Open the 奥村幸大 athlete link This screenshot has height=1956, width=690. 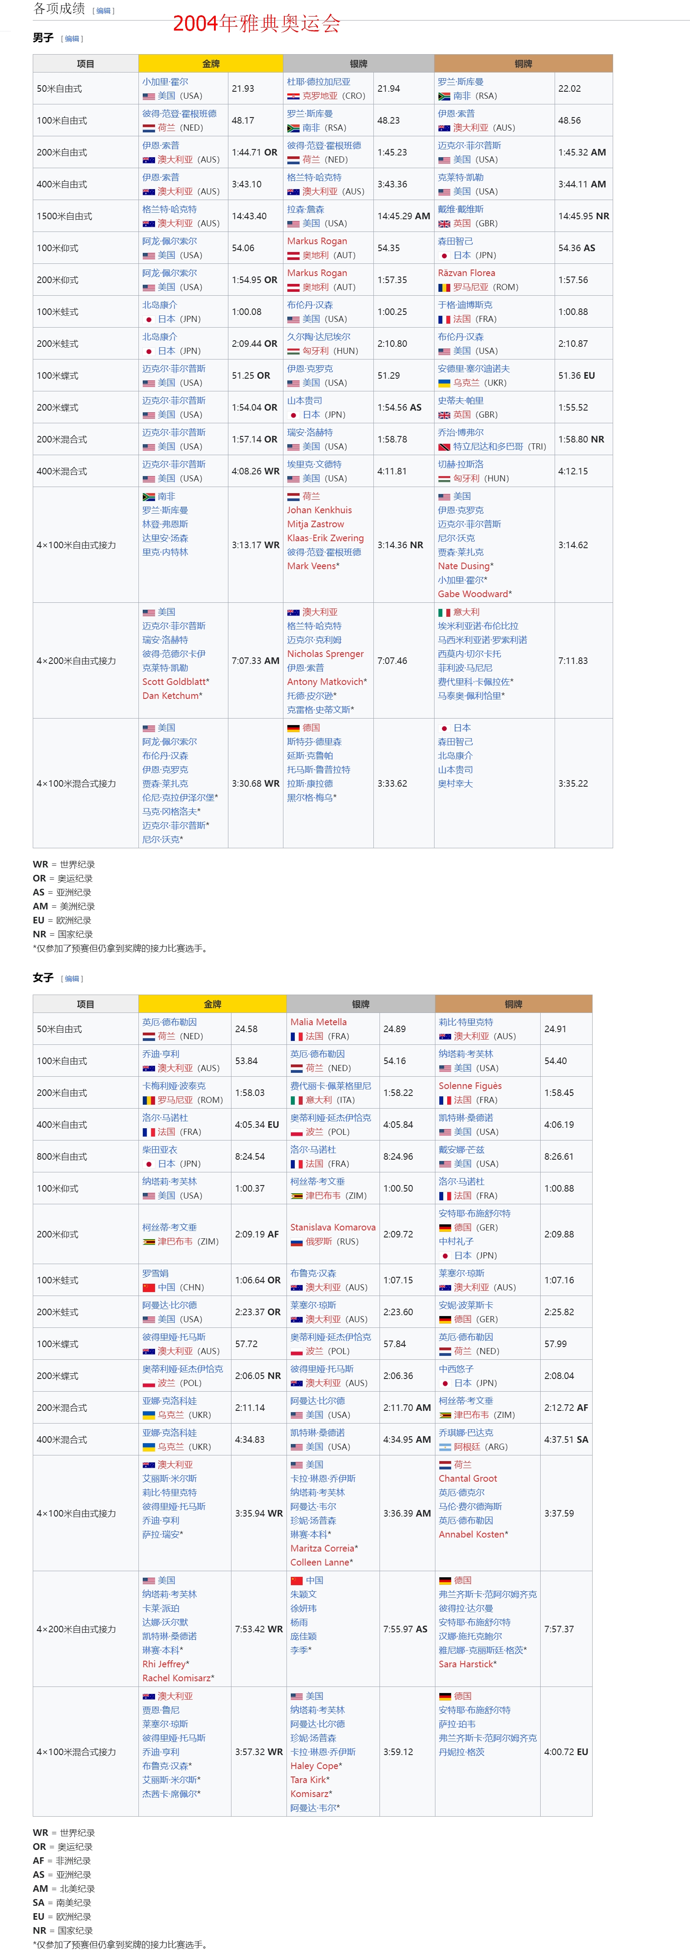455,784
